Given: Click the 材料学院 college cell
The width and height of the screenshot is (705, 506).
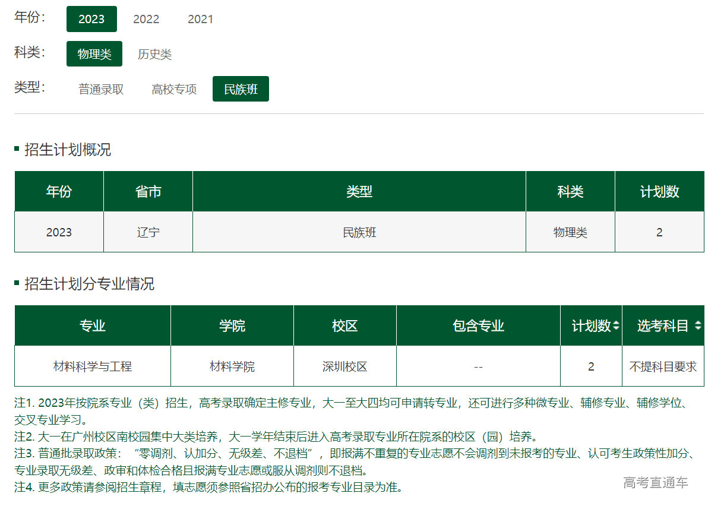Looking at the screenshot, I should pyautogui.click(x=232, y=366).
